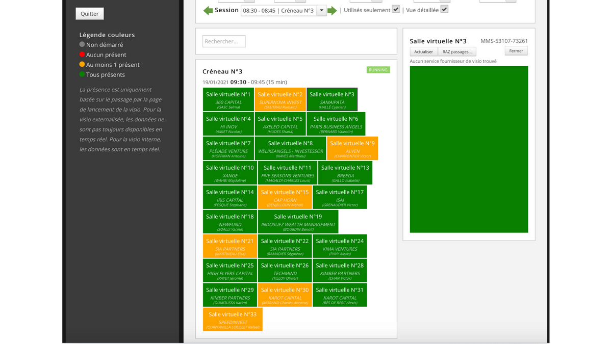
Task: Open Salle virtuelle N°1 (360 Capital)
Action: pos(228,99)
